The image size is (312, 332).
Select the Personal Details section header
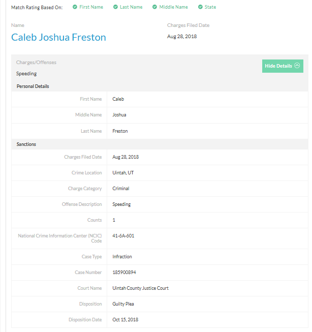pyautogui.click(x=33, y=86)
